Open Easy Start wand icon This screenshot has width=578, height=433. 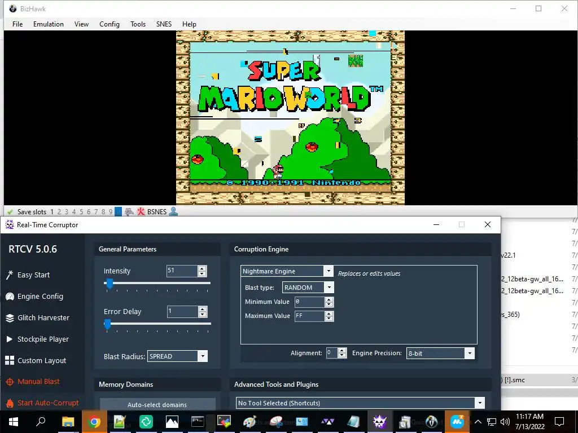[x=10, y=275]
